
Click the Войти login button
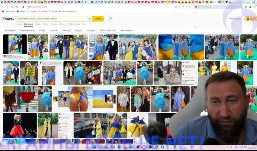tap(251, 19)
